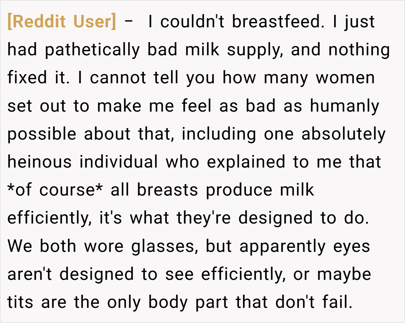The height and width of the screenshot is (323, 405).
Task: Click the word "breastfeed" in first line
Action: click(275, 22)
